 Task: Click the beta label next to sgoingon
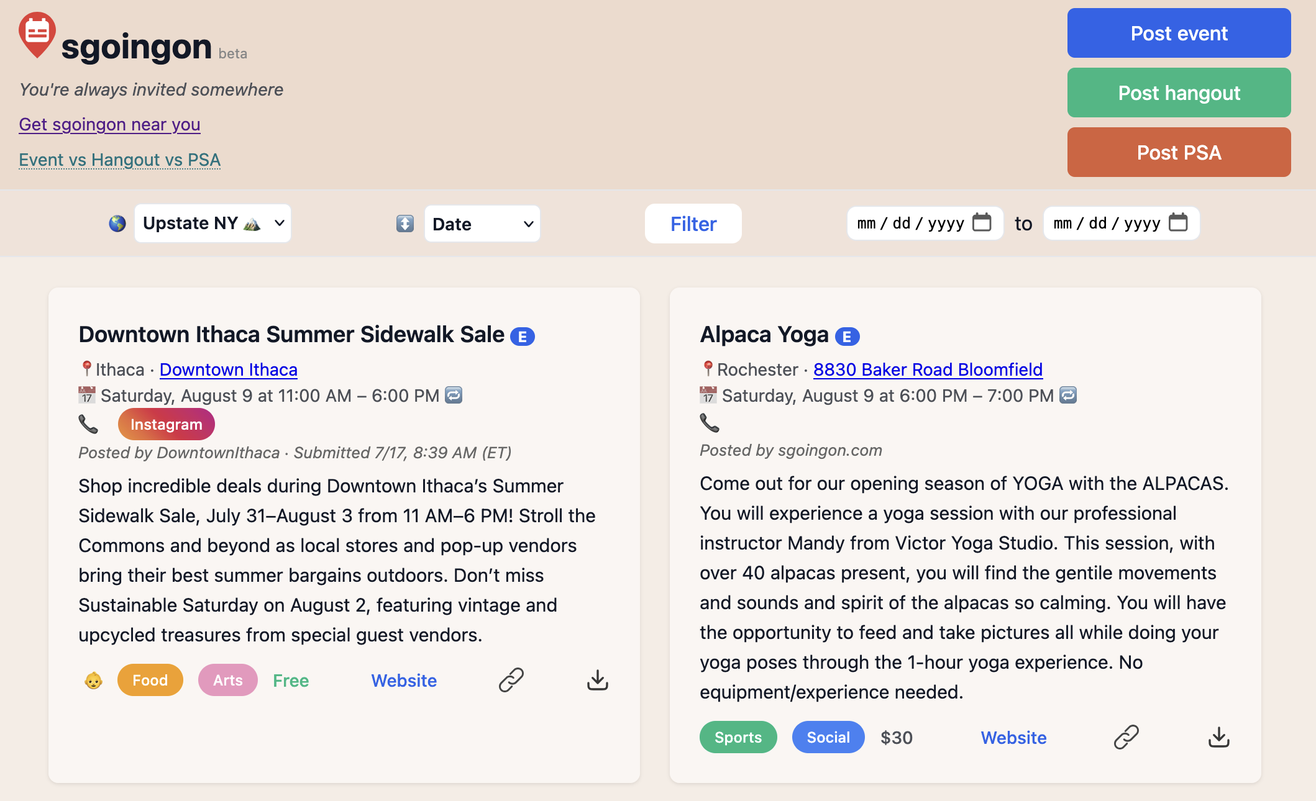click(x=233, y=54)
